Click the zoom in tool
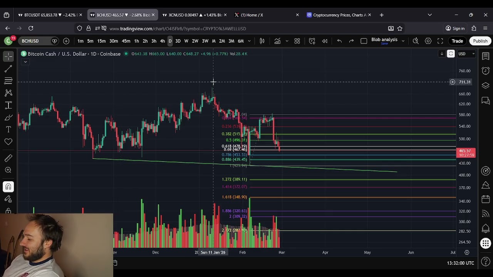 point(8,170)
